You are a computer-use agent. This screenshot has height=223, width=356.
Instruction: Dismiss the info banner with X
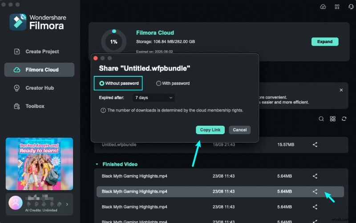pyautogui.click(x=341, y=90)
